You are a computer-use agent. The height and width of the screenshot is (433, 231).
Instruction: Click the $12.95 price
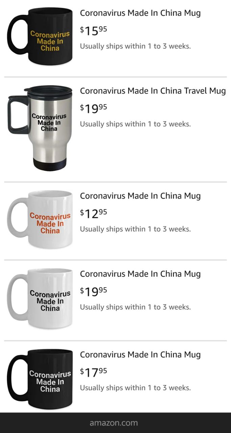tap(94, 213)
